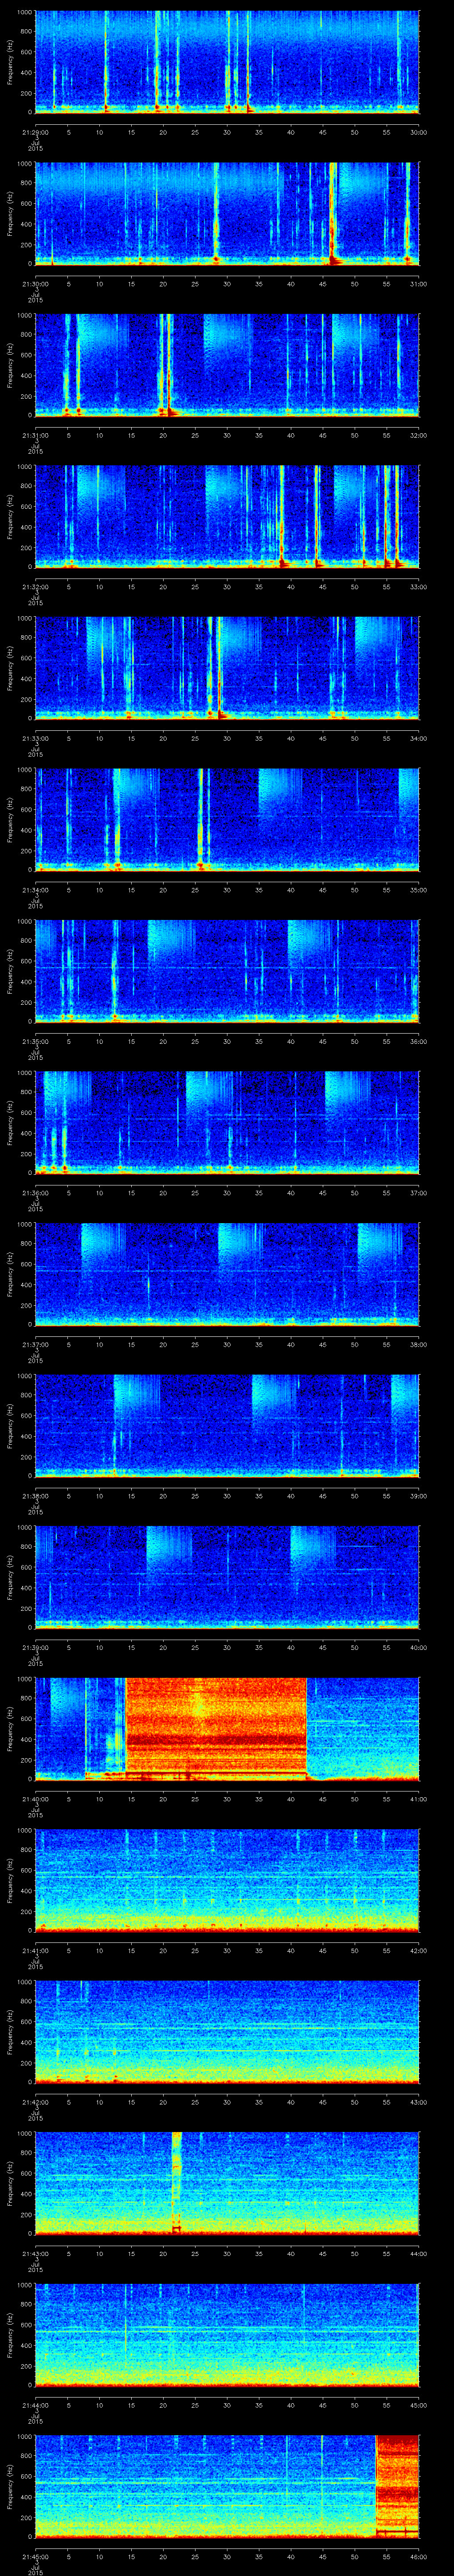Click the '32:00' end time label

click(x=419, y=434)
